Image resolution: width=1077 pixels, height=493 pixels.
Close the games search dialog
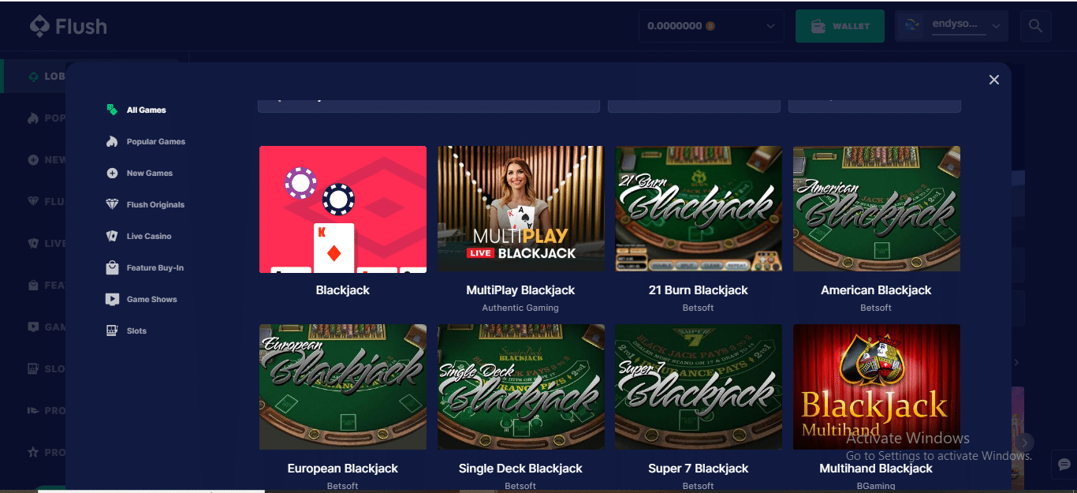pyautogui.click(x=993, y=80)
